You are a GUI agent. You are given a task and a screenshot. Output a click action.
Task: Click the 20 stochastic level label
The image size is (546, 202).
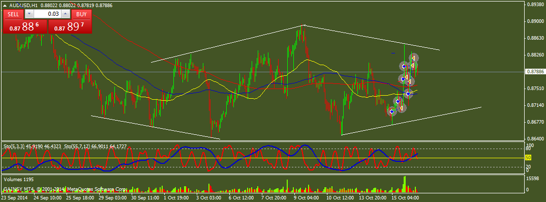529,166
